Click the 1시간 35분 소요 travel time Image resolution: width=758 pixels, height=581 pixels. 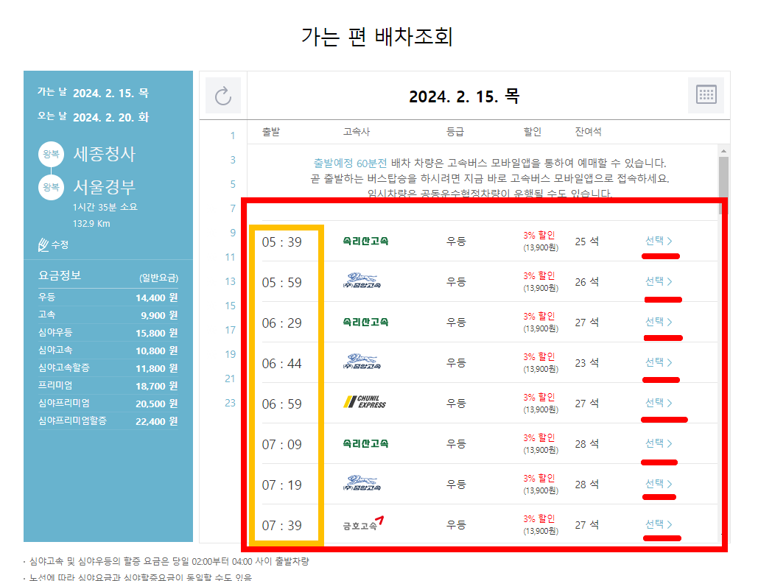(105, 207)
